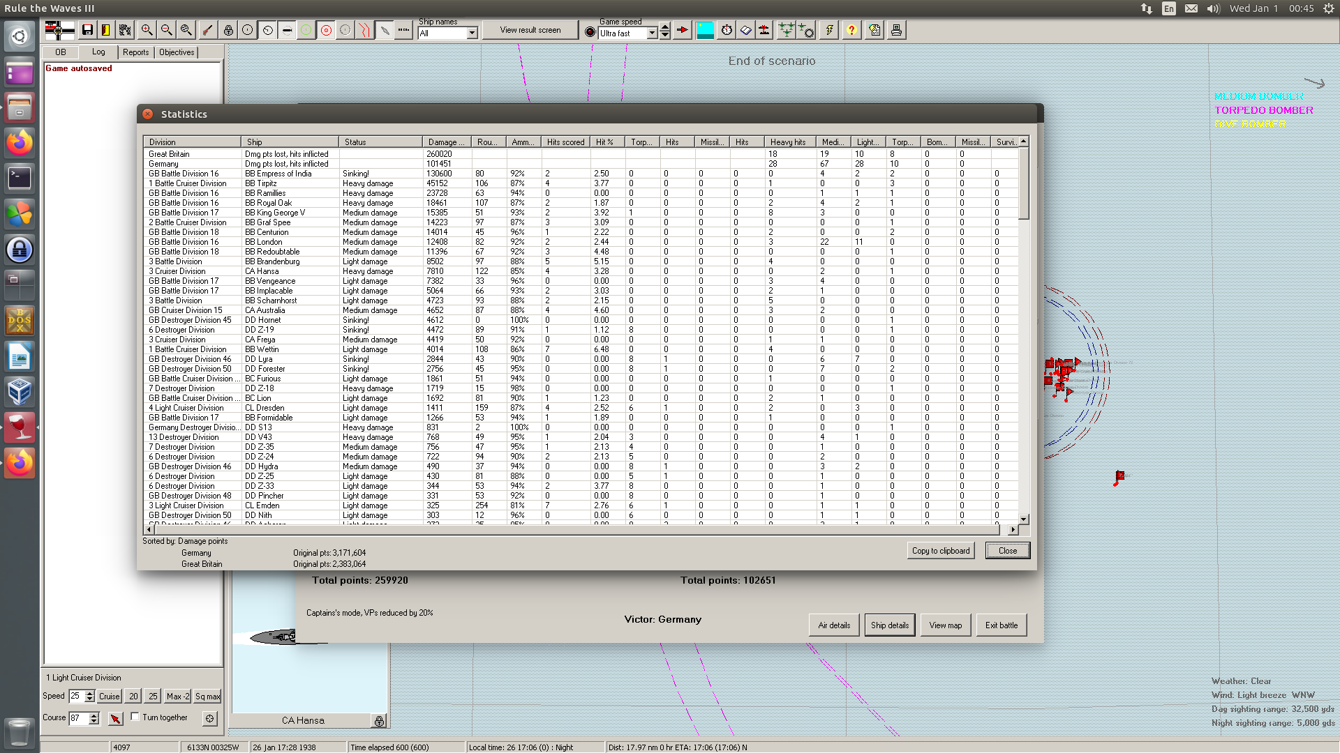Open Firefox from the Ubuntu dock
This screenshot has width=1340, height=753.
pyautogui.click(x=20, y=143)
